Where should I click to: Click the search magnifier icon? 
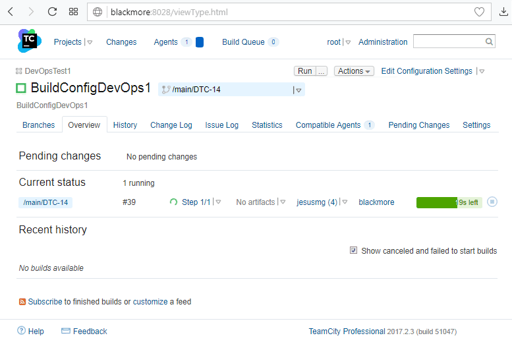tap(489, 42)
